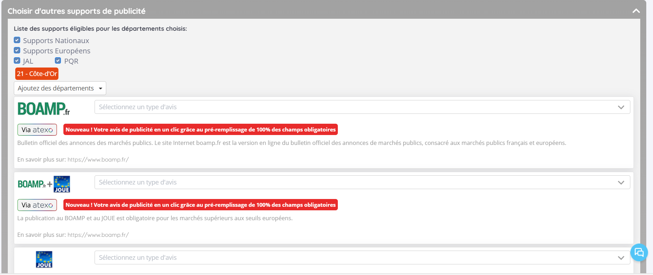Open the BOAMP.fr notice type dropdown
The image size is (653, 275).
[x=362, y=107]
